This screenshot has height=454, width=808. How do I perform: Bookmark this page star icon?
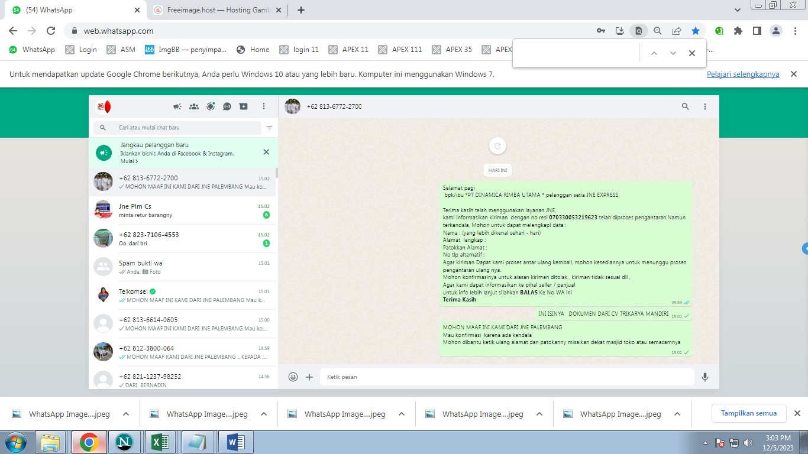coord(696,31)
